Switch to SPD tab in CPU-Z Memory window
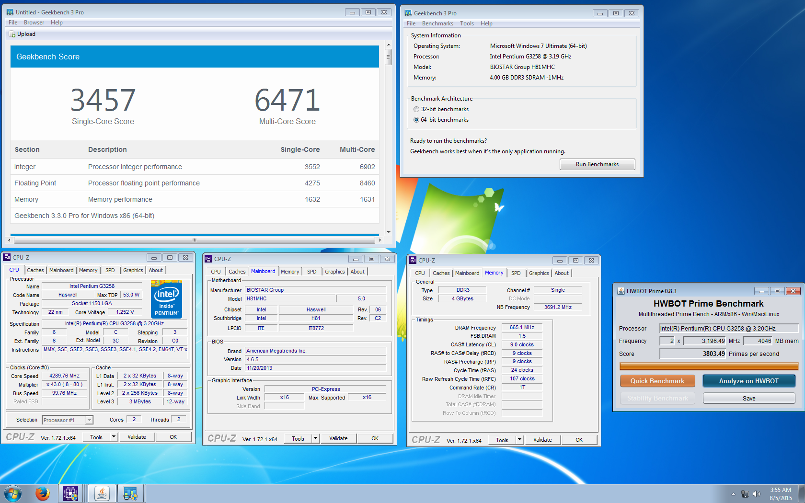Screen dimensions: 805x503 (x=516, y=273)
